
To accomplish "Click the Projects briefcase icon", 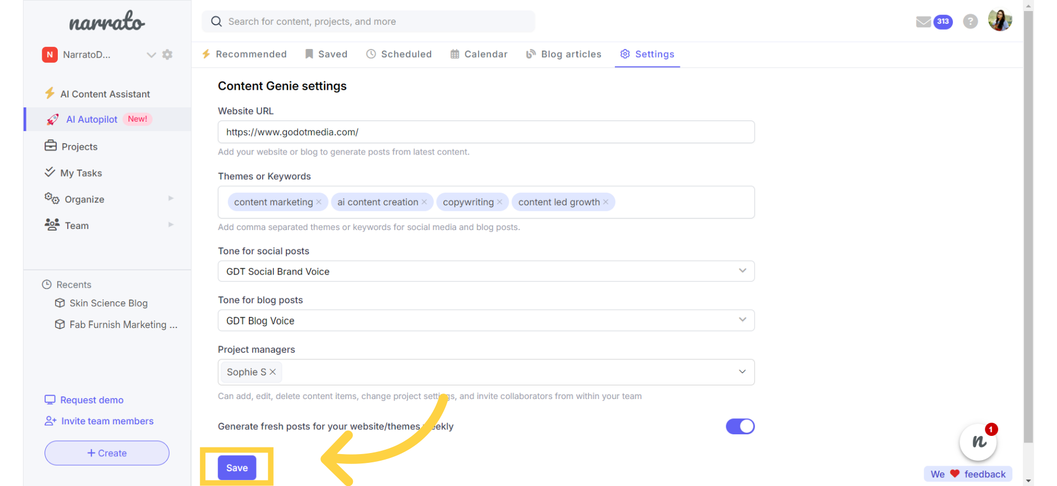I will [51, 146].
